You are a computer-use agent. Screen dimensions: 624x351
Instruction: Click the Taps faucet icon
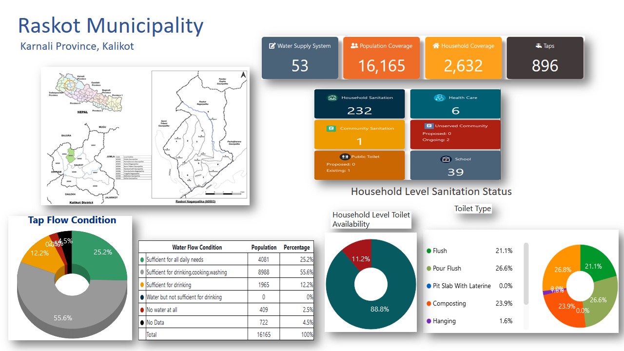tap(539, 46)
